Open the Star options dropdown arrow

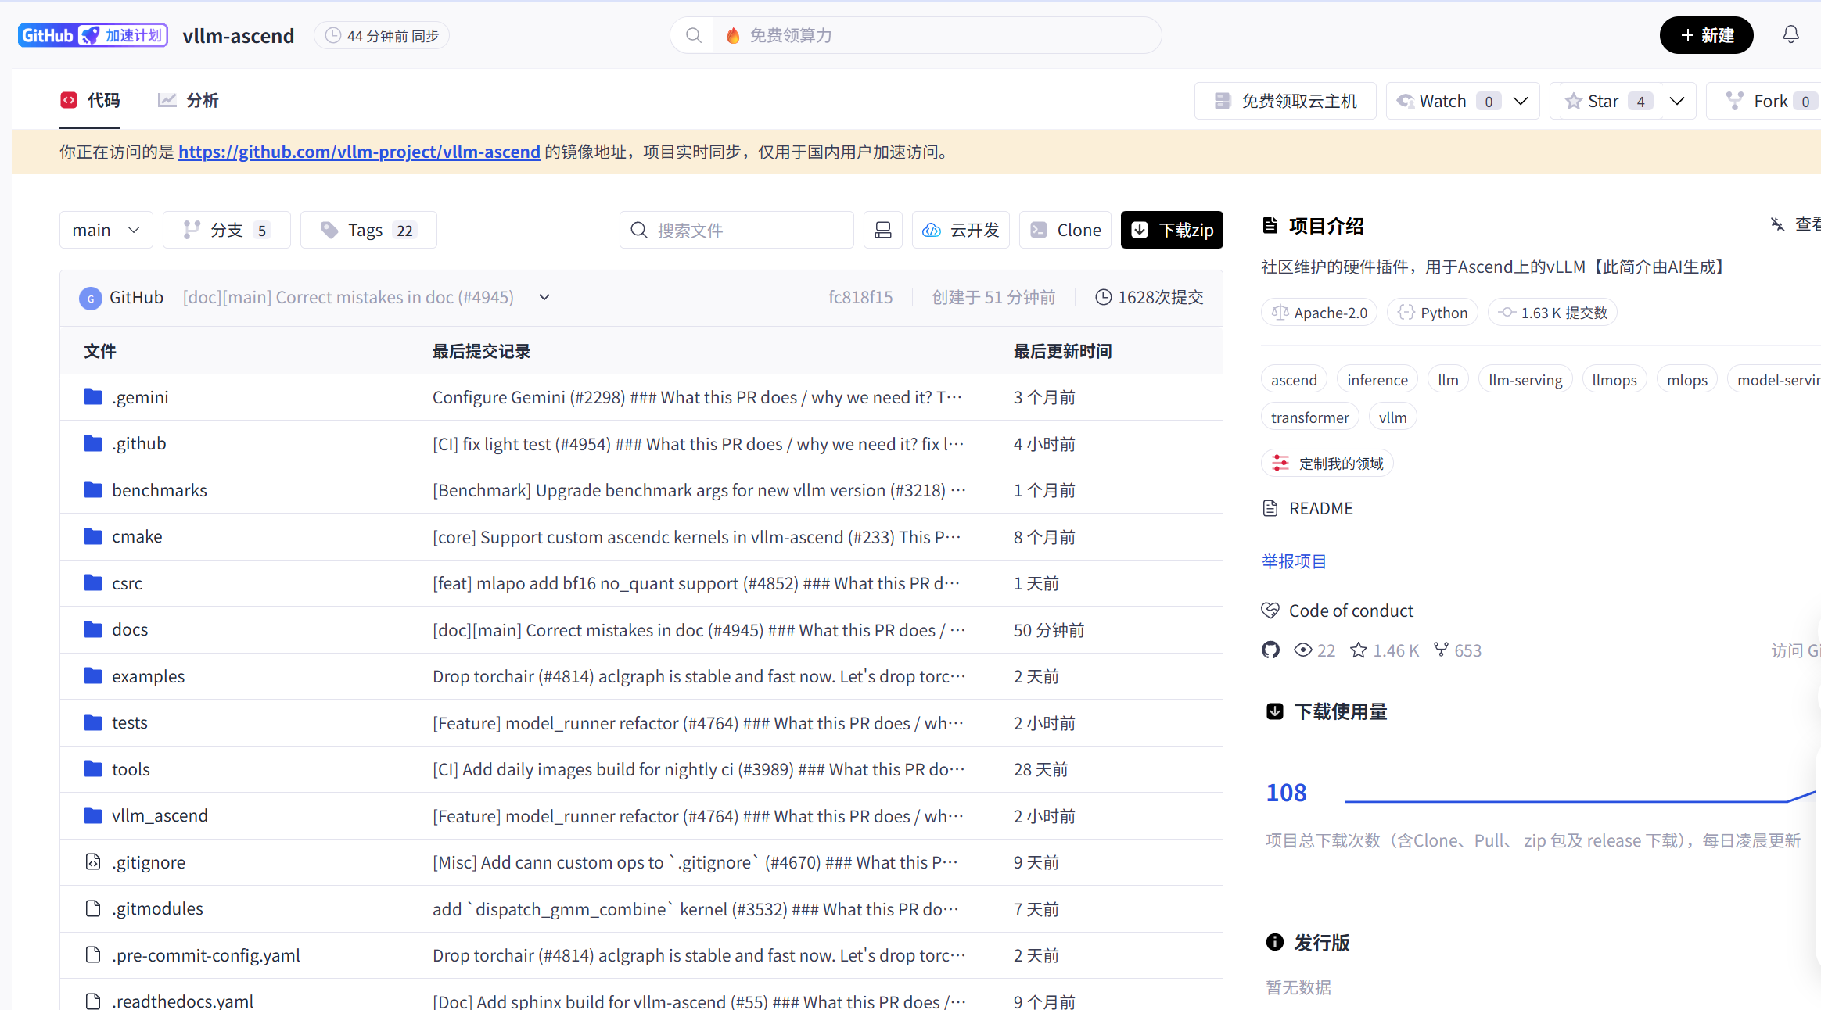tap(1677, 101)
